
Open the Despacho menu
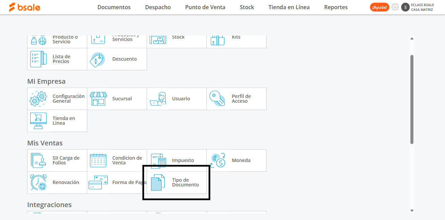coord(158,7)
